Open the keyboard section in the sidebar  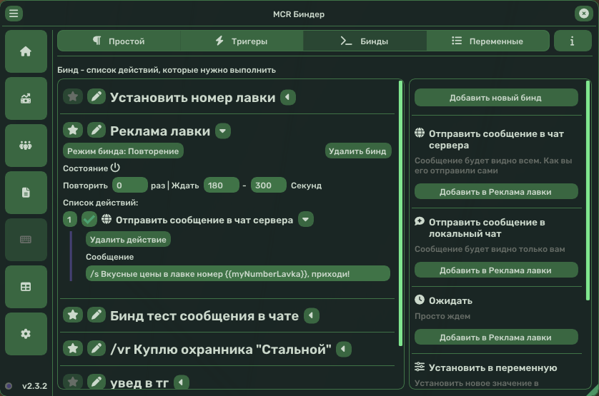26,240
